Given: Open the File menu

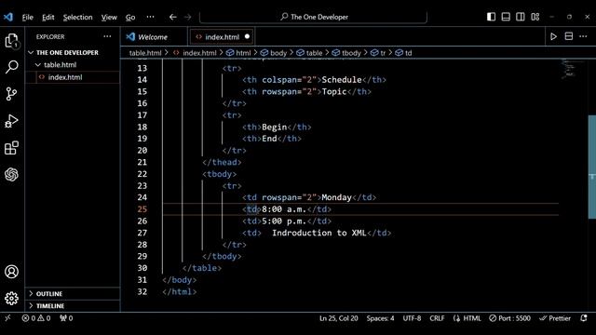Looking at the screenshot, I should [x=27, y=17].
